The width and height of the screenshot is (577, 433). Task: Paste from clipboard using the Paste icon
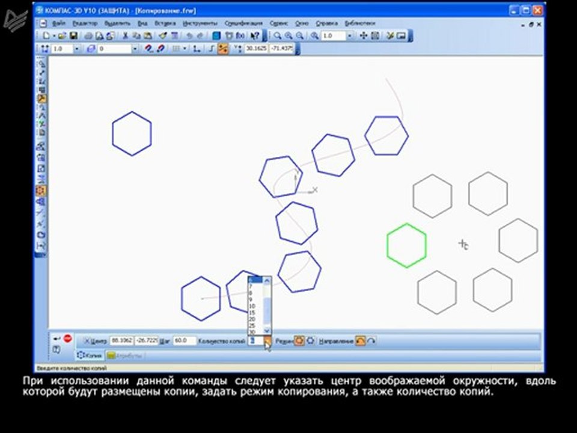(x=148, y=35)
